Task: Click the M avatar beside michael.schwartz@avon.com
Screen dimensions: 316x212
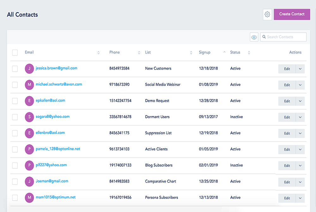Action: point(29,85)
